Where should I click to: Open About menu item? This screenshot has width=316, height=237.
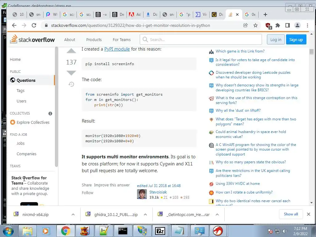point(69,40)
